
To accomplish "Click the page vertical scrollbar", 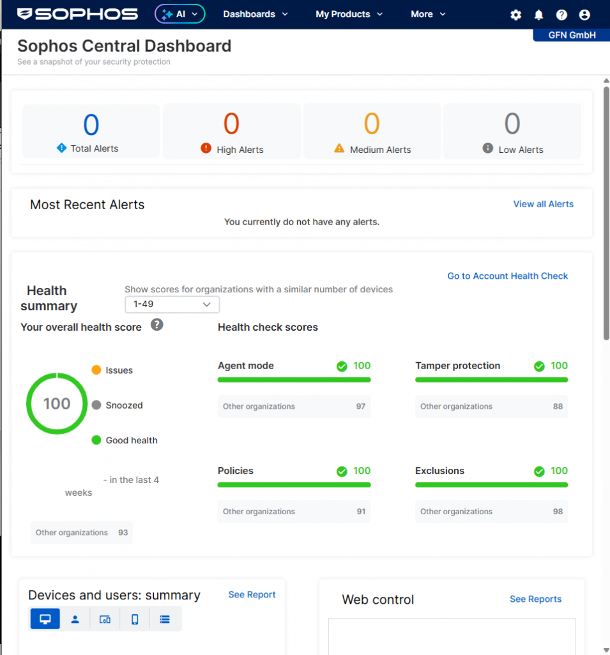I will 606,211.
